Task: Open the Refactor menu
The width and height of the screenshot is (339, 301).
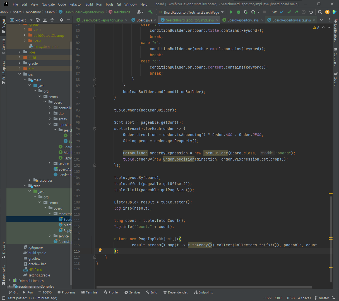Action: coord(76,4)
